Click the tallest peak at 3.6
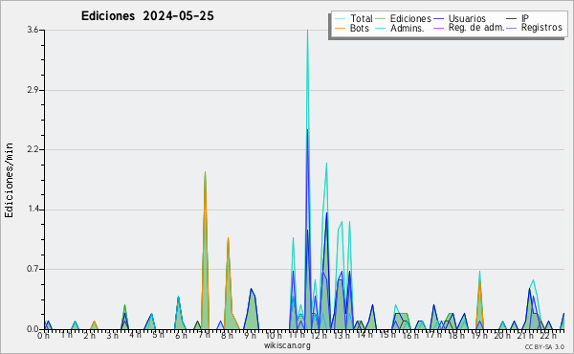This screenshot has width=574, height=354. [307, 32]
